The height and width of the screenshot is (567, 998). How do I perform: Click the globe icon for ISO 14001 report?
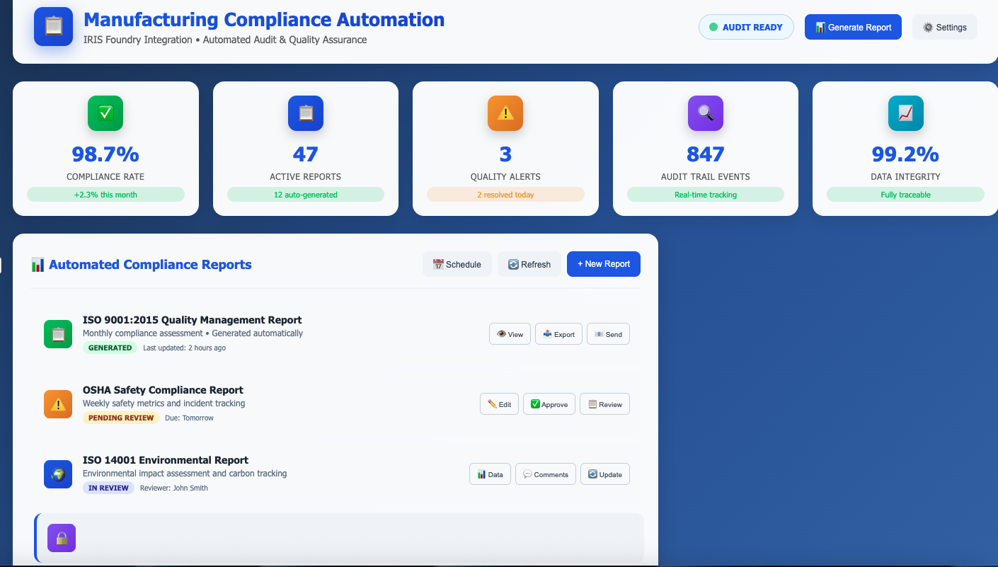58,474
